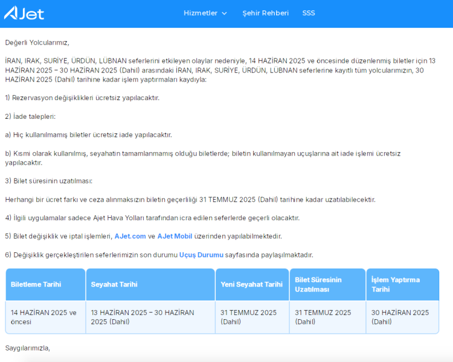Select the cell under Yeni Seyahat Tarihi
The width and height of the screenshot is (453, 362).
[248, 317]
